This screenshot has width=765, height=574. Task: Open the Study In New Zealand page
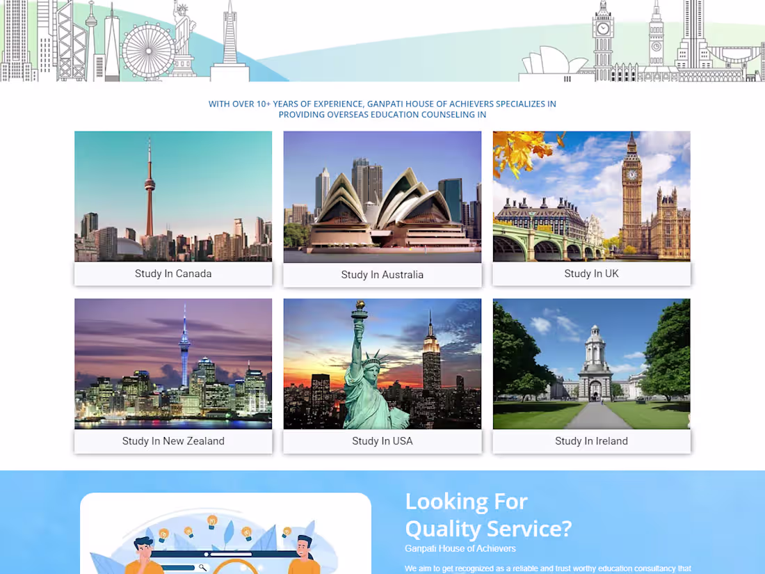tap(172, 440)
